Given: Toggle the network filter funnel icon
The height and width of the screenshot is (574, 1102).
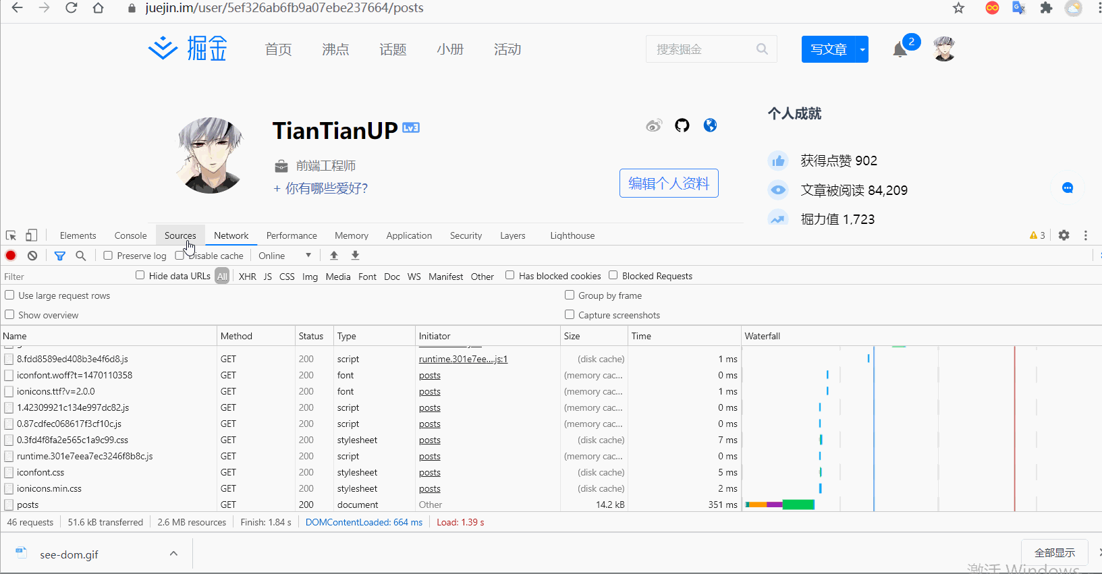Looking at the screenshot, I should point(60,256).
